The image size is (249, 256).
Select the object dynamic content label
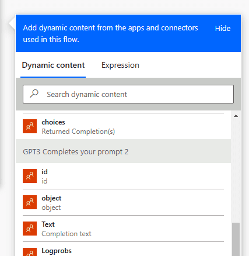point(51,198)
